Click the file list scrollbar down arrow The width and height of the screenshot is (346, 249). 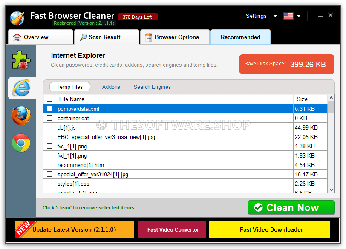coord(331,190)
